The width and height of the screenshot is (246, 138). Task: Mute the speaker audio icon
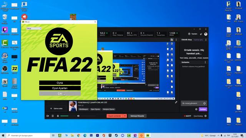[78, 116]
